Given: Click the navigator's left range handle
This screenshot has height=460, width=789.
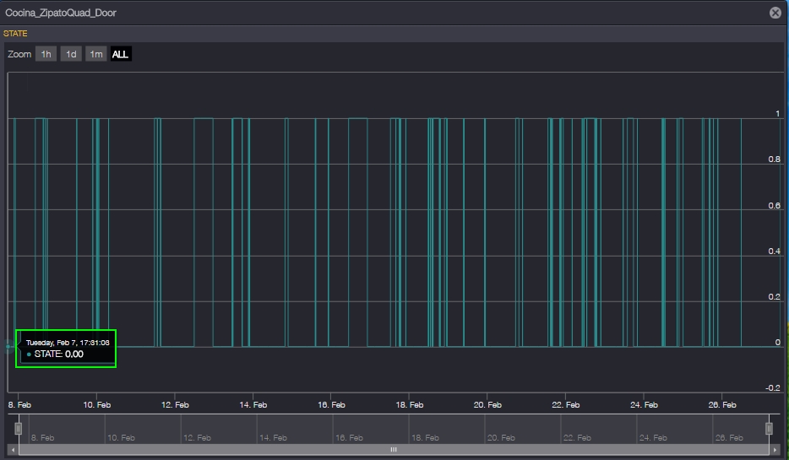Looking at the screenshot, I should (18, 429).
